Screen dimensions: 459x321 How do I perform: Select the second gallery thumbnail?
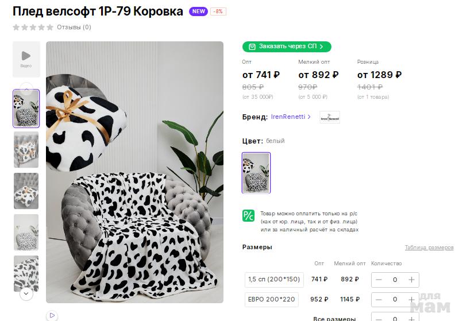(26, 149)
